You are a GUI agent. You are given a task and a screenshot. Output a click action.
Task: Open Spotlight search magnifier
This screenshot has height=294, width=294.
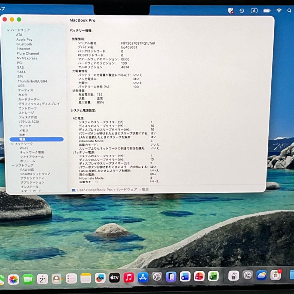tap(289, 11)
